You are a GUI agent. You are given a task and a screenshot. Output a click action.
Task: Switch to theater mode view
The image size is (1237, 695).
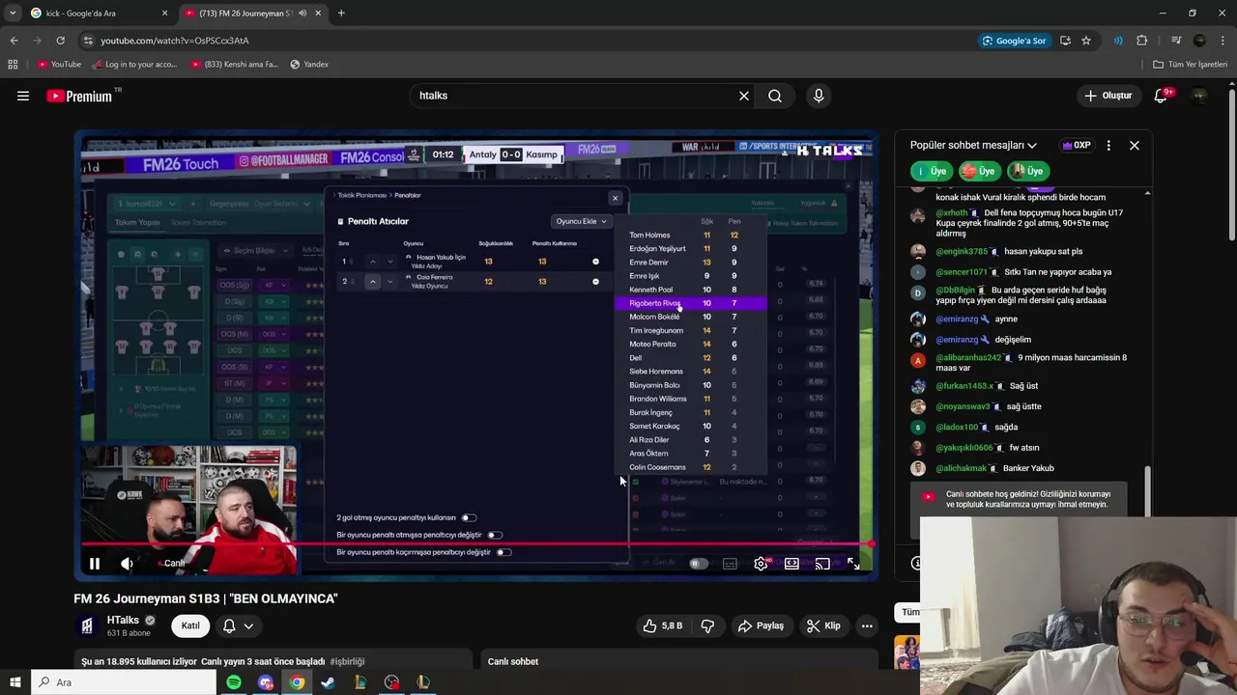791,564
